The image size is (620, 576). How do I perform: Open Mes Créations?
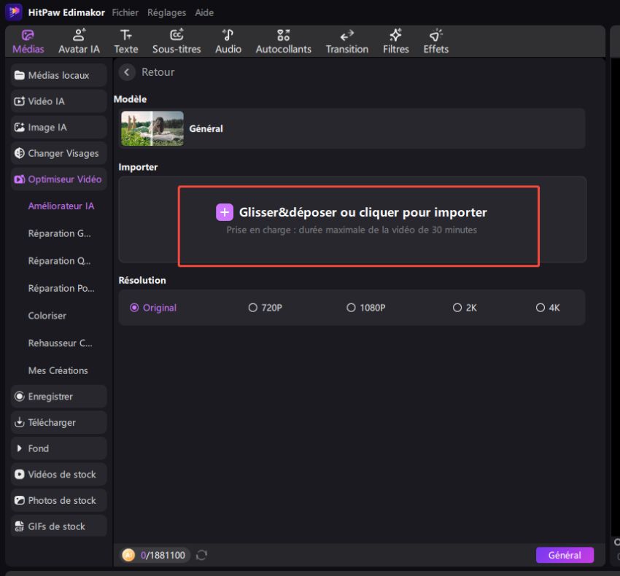(x=58, y=370)
